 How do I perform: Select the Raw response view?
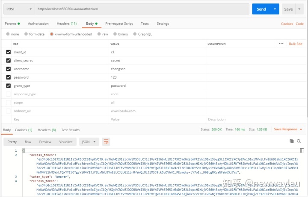pyautogui.click(x=28, y=142)
